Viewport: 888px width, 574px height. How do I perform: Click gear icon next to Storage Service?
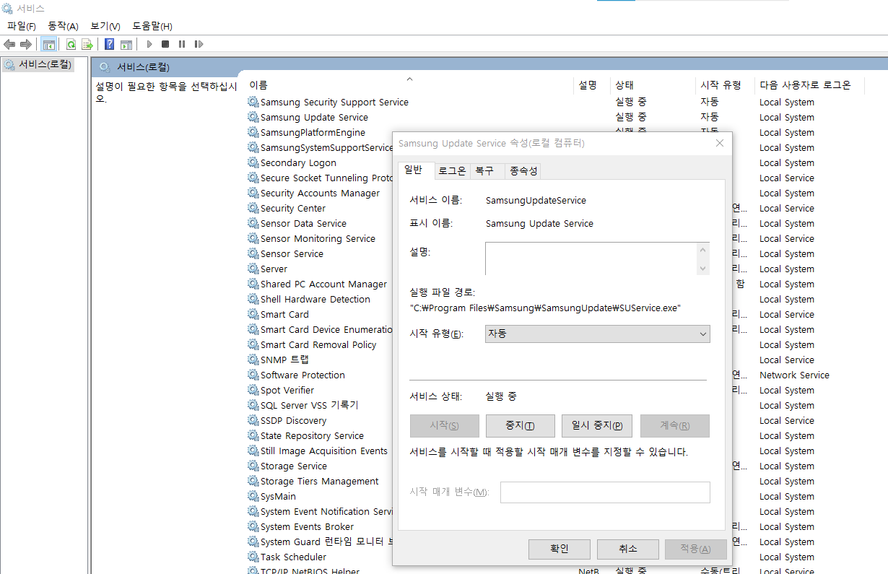coord(253,466)
